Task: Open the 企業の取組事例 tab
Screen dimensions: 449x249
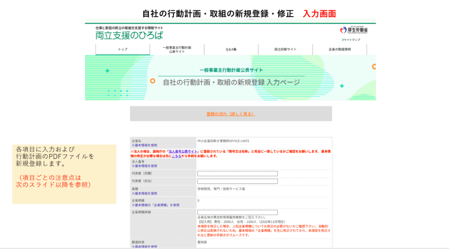Action: [339, 50]
